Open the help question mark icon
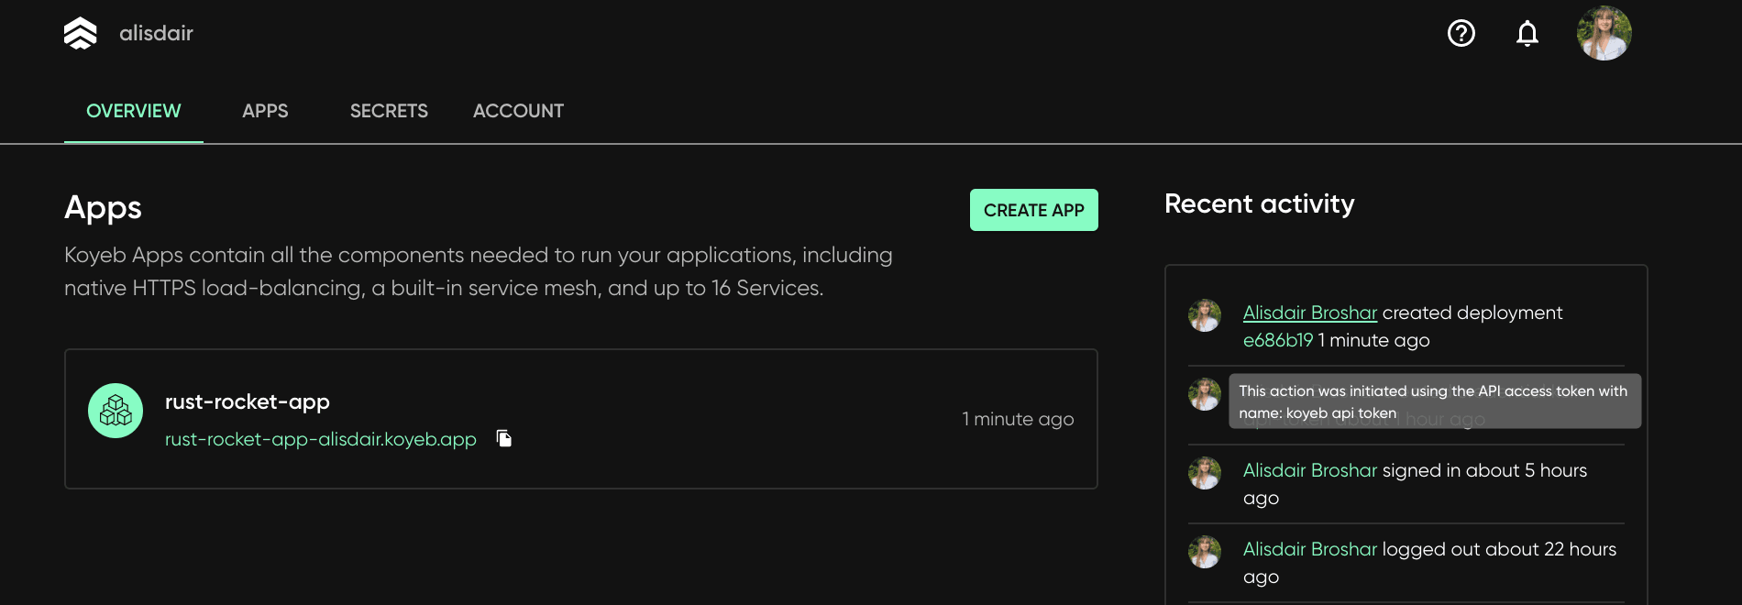The width and height of the screenshot is (1742, 605). click(x=1461, y=34)
